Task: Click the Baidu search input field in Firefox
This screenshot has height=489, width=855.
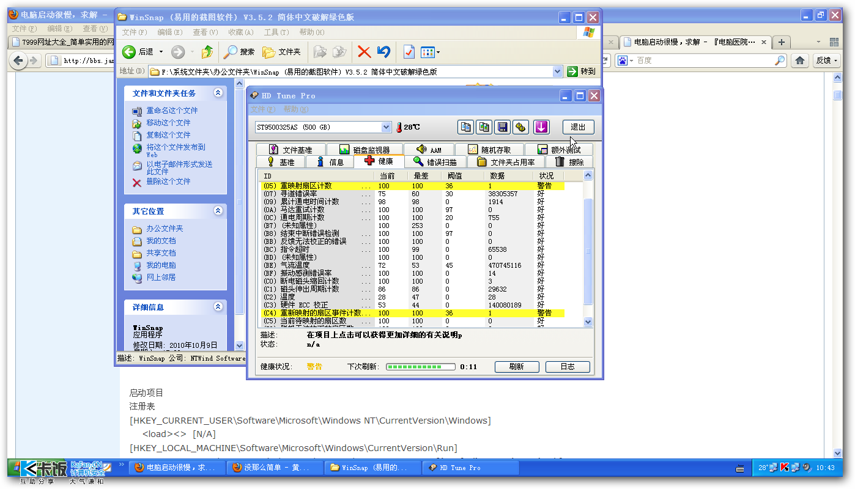Action: point(703,61)
